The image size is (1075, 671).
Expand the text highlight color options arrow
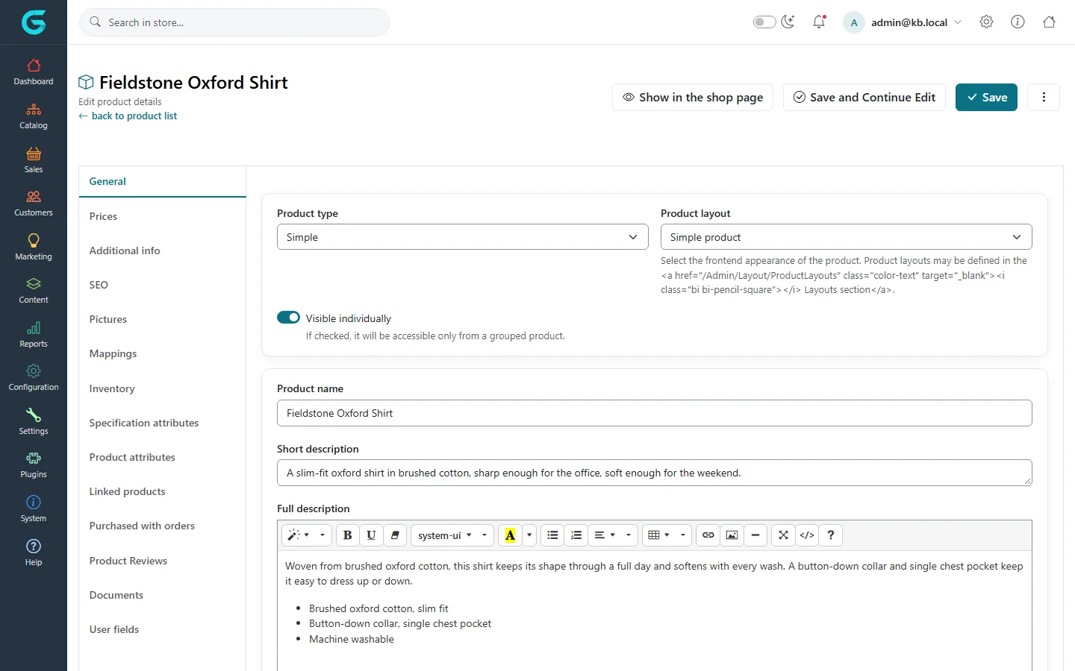pyautogui.click(x=529, y=535)
